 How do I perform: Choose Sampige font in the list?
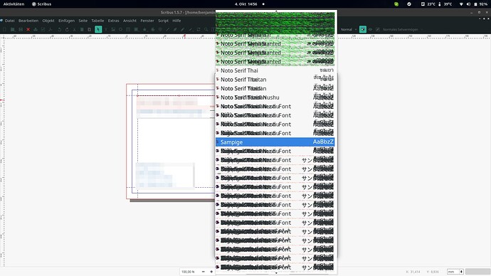(x=275, y=142)
